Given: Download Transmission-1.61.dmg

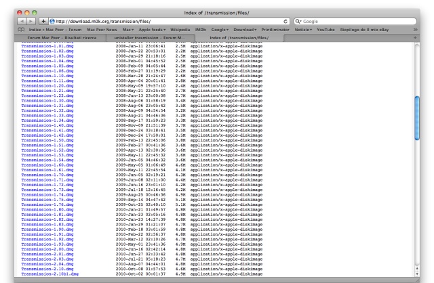Looking at the screenshot, I should pos(47,170).
